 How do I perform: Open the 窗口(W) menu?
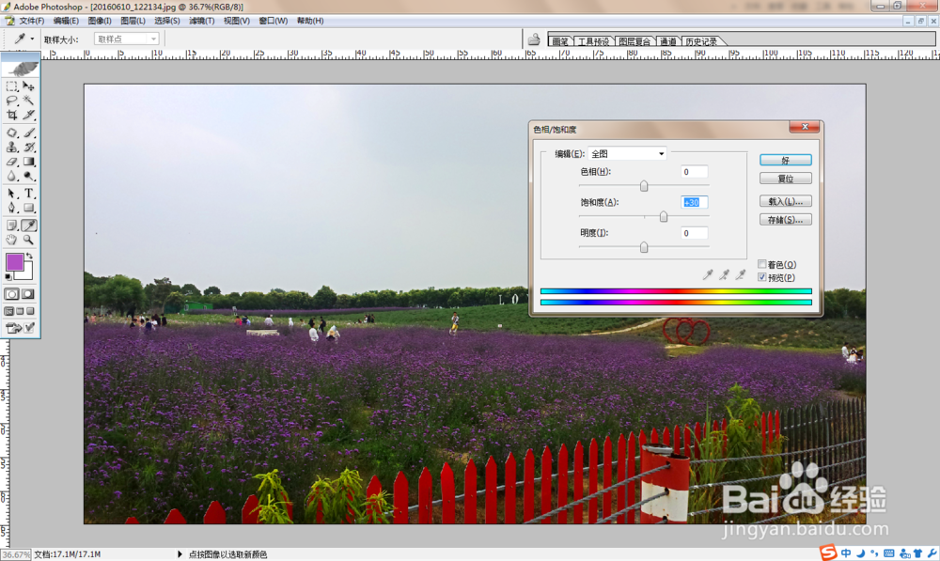pyautogui.click(x=274, y=21)
